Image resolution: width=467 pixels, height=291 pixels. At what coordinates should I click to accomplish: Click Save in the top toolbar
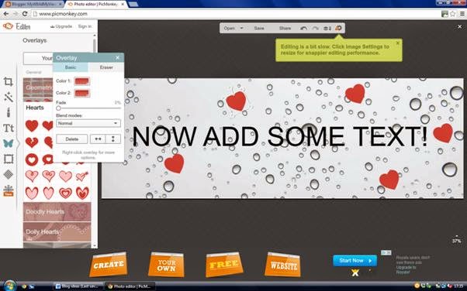click(x=259, y=28)
